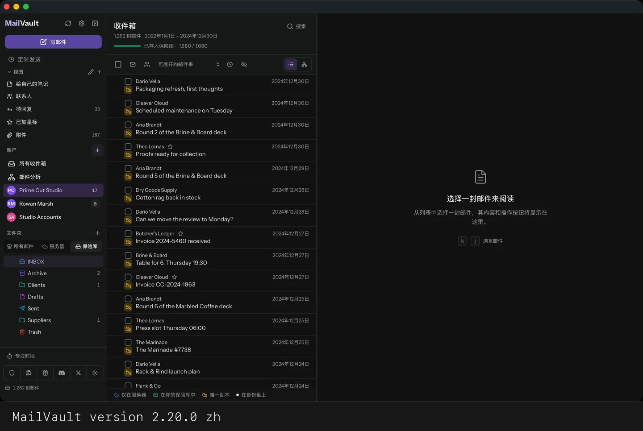Star the Butcher's Ledger invoice email
This screenshot has height=431, width=643.
point(180,233)
